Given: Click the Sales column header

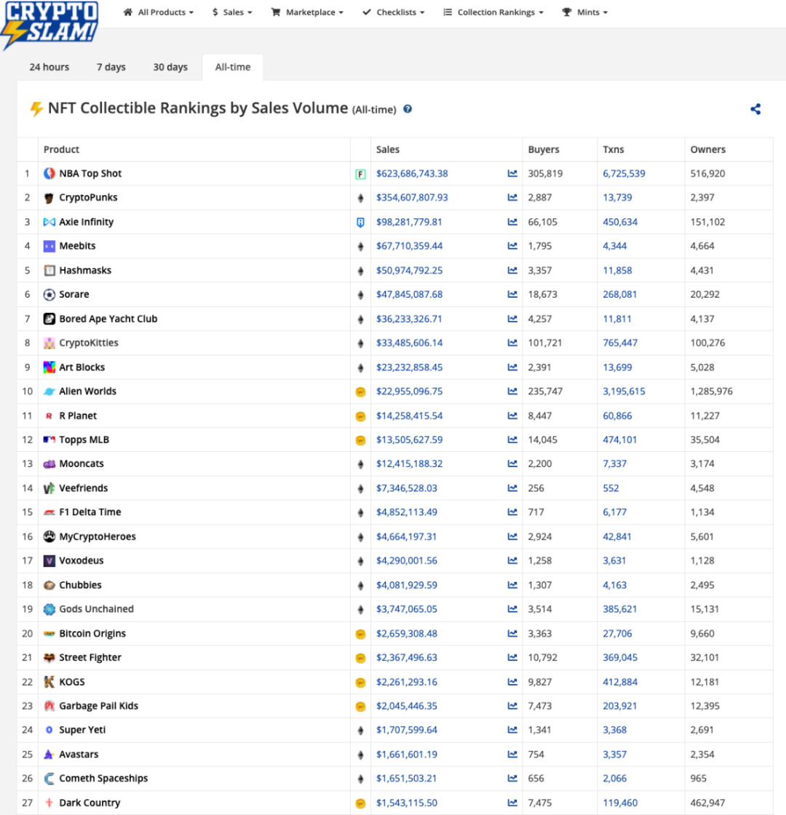Looking at the screenshot, I should pos(388,149).
